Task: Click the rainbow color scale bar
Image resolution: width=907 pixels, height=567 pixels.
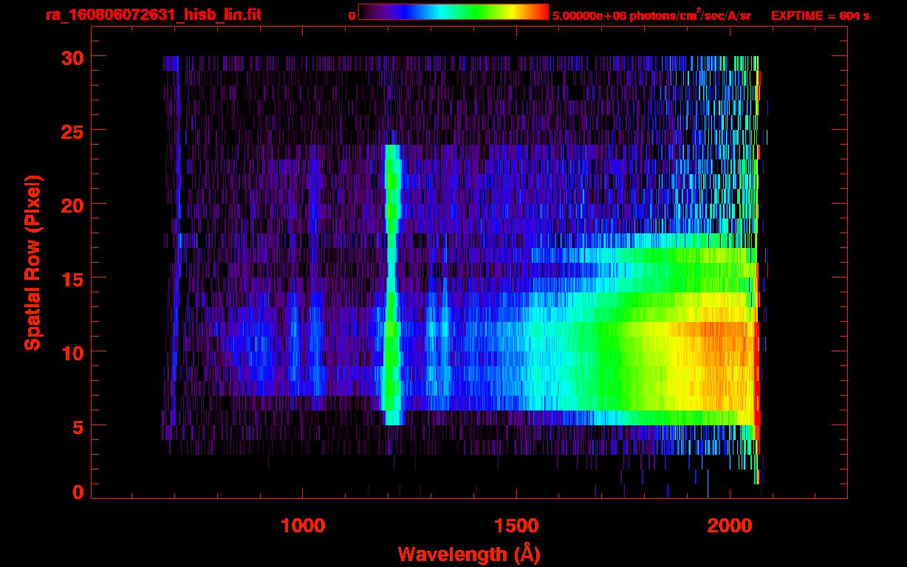Action: (x=453, y=12)
